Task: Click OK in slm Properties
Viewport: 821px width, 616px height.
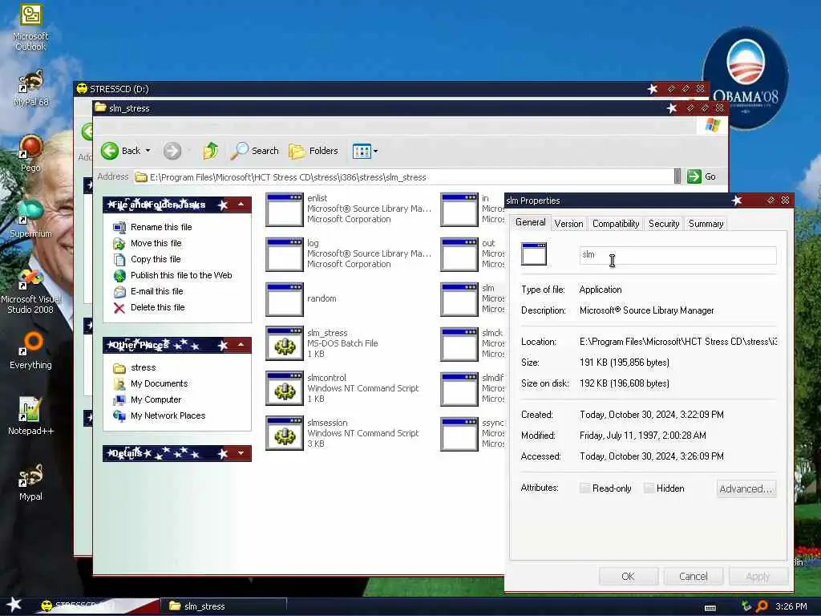Action: click(x=628, y=576)
